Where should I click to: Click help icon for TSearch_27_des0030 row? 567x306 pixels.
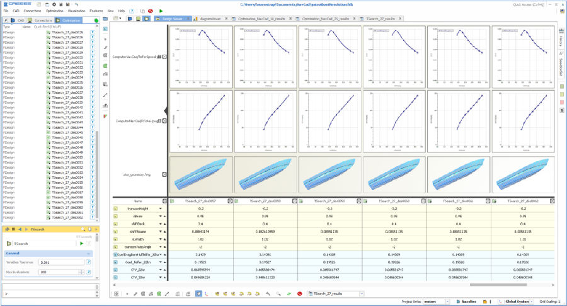(92, 57)
